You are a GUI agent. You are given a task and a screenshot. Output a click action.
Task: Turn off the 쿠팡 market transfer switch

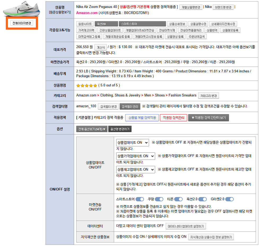[159, 199]
